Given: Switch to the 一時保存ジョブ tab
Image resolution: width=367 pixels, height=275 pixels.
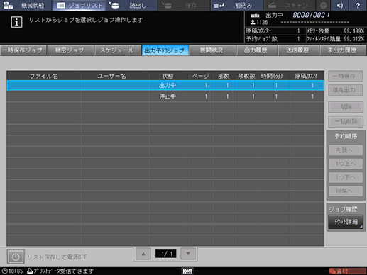Looking at the screenshot, I should coord(23,50).
